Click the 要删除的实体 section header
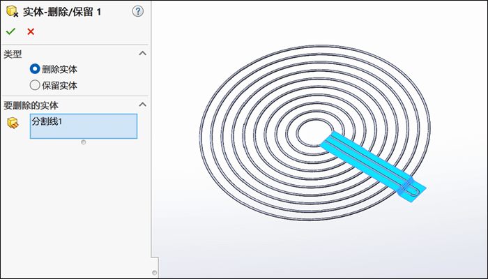This screenshot has width=488, height=279. (31, 105)
